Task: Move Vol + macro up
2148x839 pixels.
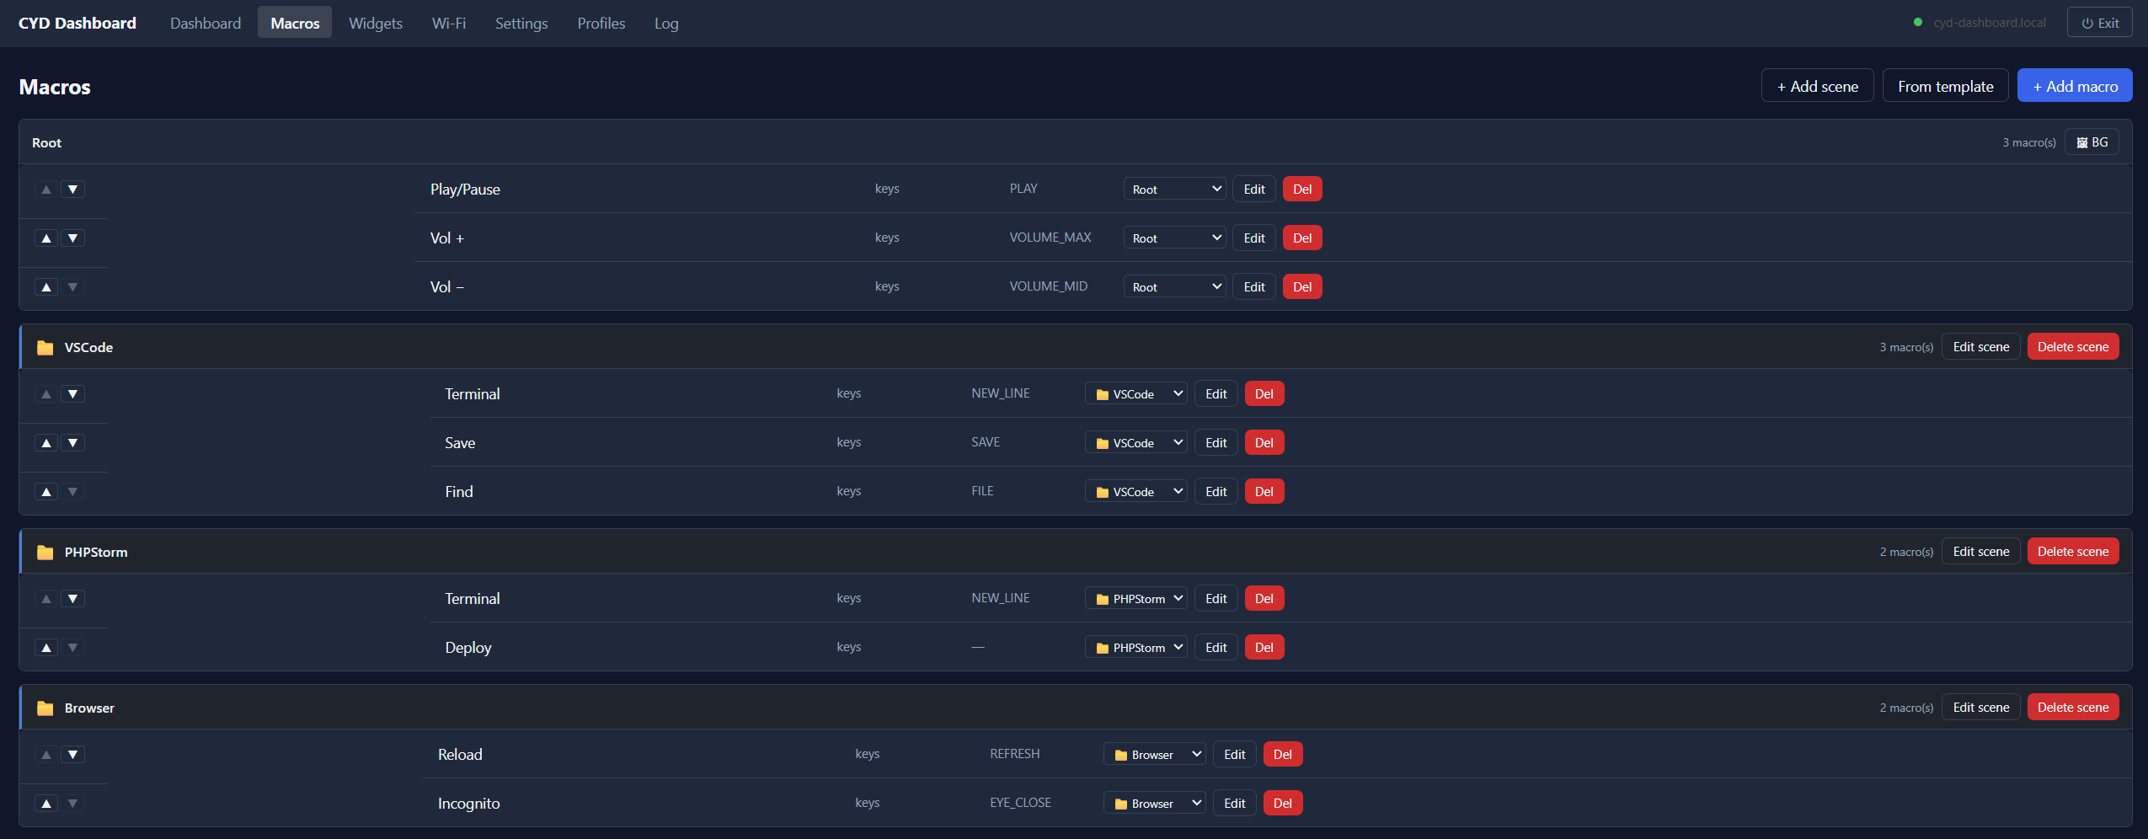Action: 46,238
